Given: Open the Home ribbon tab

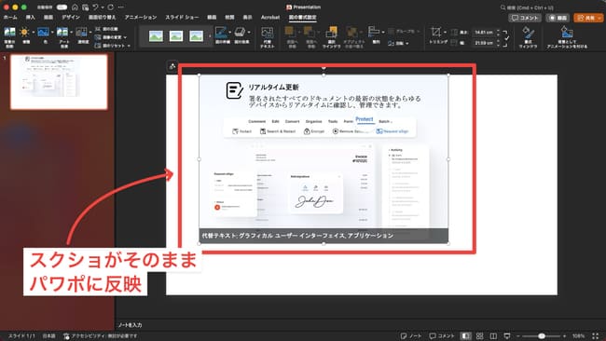Looking at the screenshot, I should coord(10,18).
